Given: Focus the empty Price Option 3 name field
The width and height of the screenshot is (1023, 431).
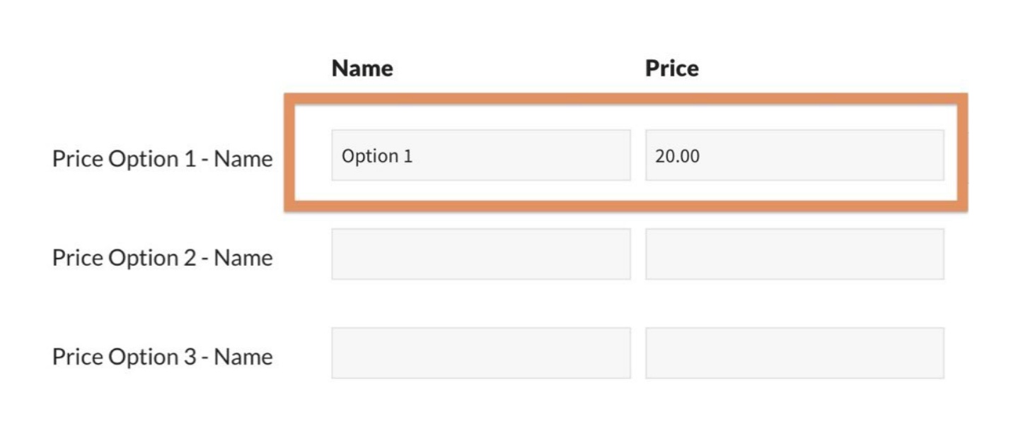Looking at the screenshot, I should click(x=480, y=353).
